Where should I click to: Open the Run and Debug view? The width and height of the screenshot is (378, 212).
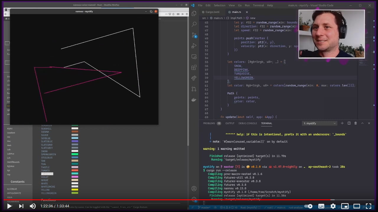tap(194, 46)
